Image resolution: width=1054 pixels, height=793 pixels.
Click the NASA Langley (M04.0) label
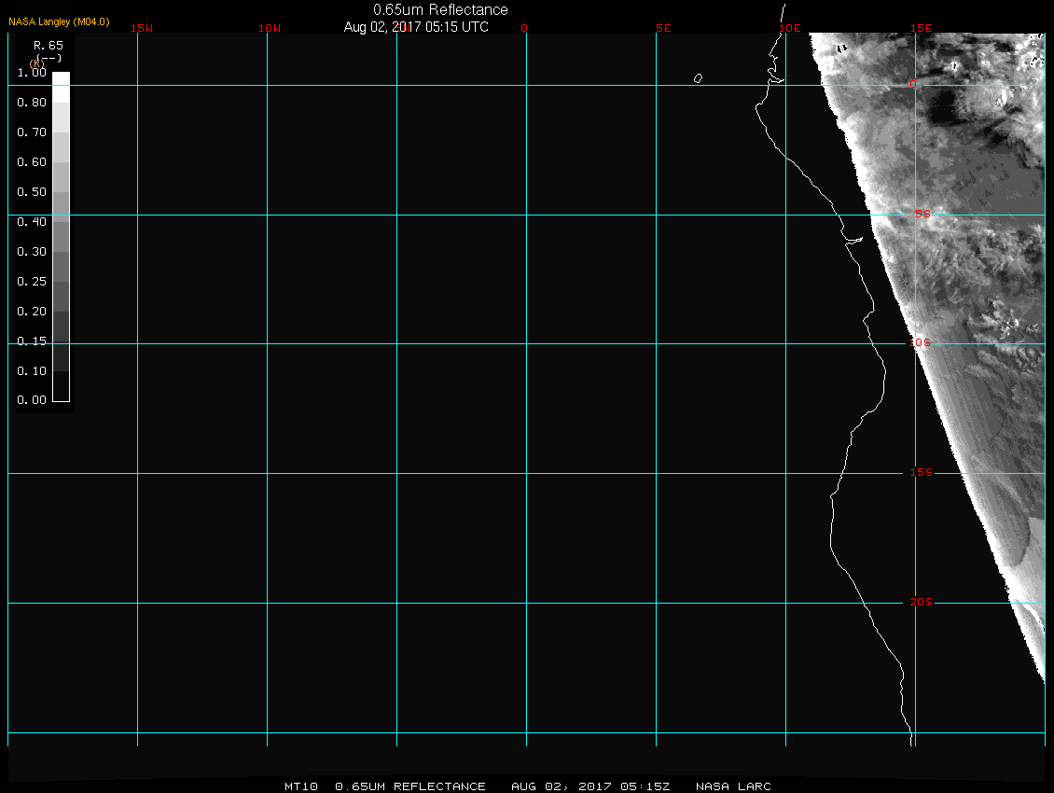(x=59, y=21)
